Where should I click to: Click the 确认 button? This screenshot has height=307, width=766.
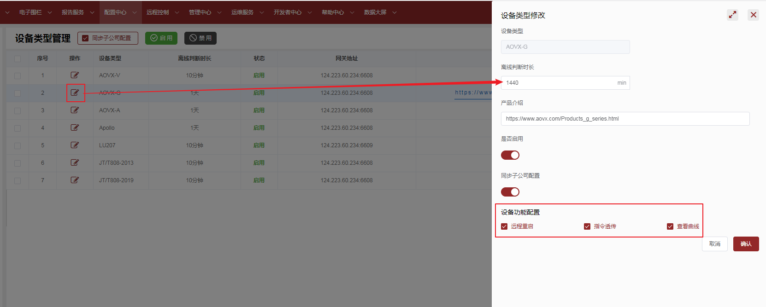(x=746, y=244)
